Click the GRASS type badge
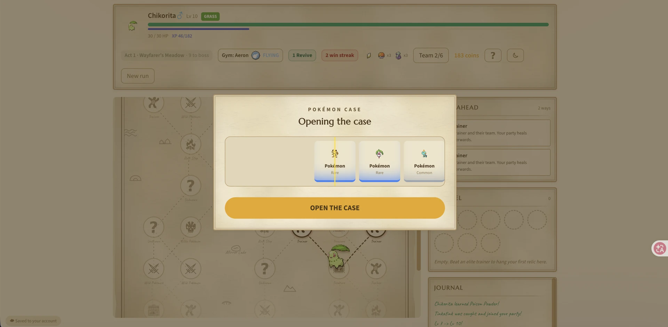The image size is (668, 327). [210, 16]
